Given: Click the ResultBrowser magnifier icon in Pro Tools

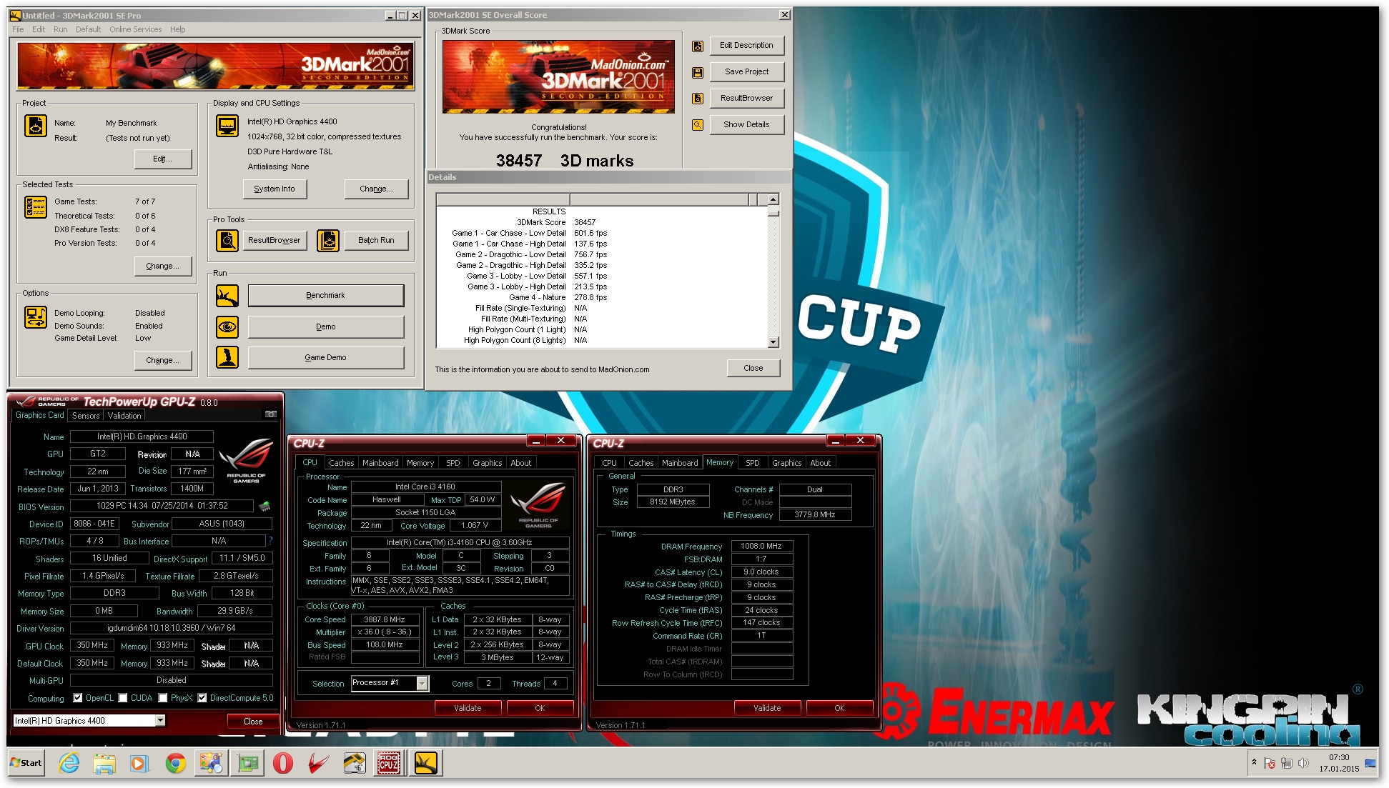Looking at the screenshot, I should pos(227,241).
